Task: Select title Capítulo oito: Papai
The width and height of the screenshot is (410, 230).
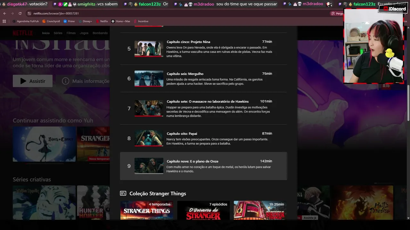Action: [x=182, y=134]
